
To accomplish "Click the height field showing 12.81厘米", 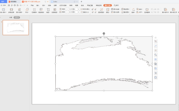I will (x=73, y=9).
